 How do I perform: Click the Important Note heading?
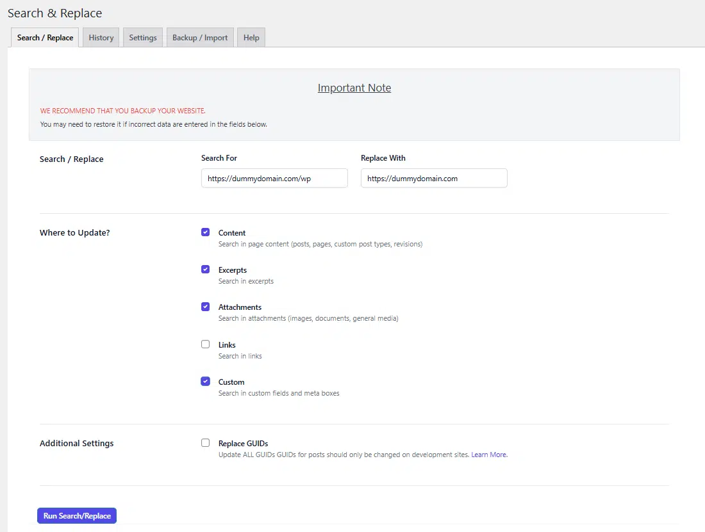[354, 88]
